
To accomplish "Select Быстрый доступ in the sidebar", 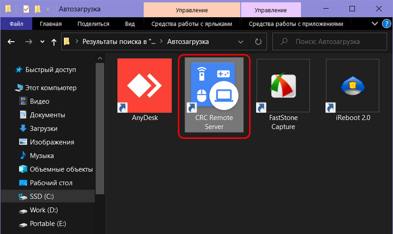I will click(x=51, y=70).
